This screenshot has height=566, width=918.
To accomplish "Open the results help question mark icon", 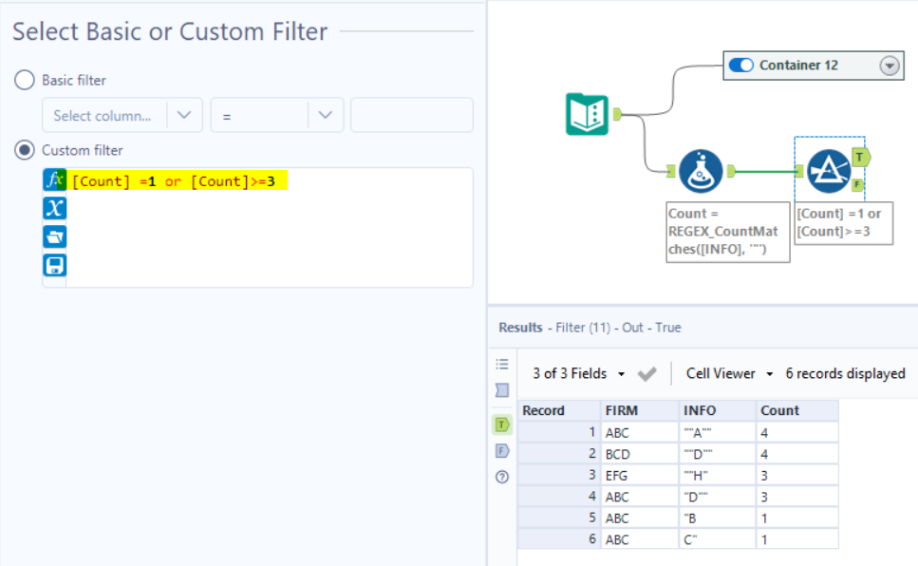I will tap(502, 477).
